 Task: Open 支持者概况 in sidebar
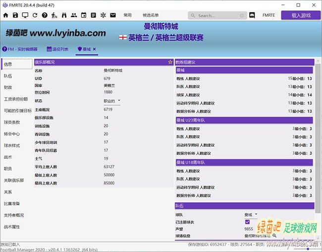[x=14, y=215]
